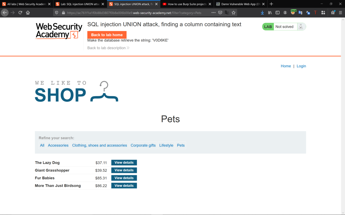This screenshot has height=215, width=345.
Task: Open a new browser tab
Action: tap(271, 4)
